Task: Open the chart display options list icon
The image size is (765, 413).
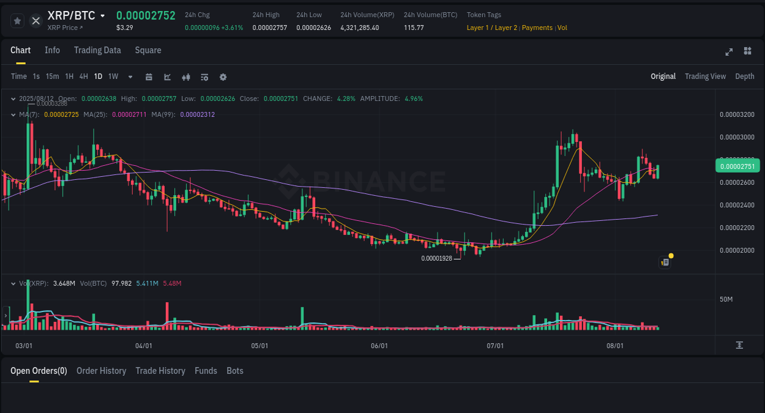Action: click(204, 77)
